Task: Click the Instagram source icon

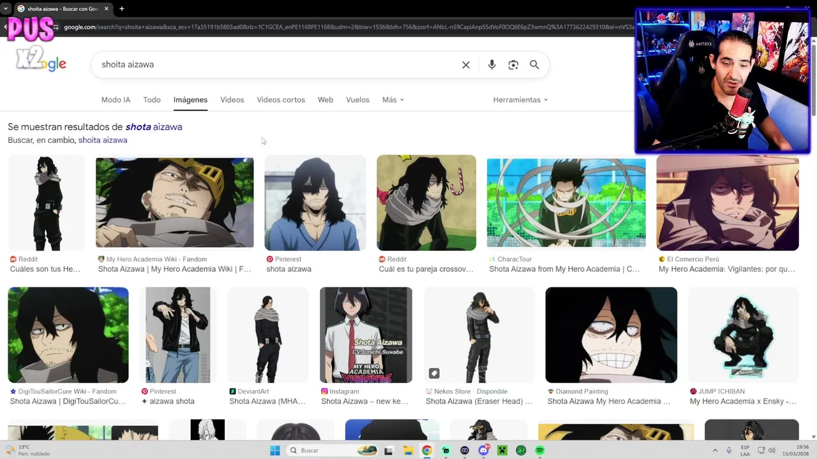Action: (x=324, y=391)
